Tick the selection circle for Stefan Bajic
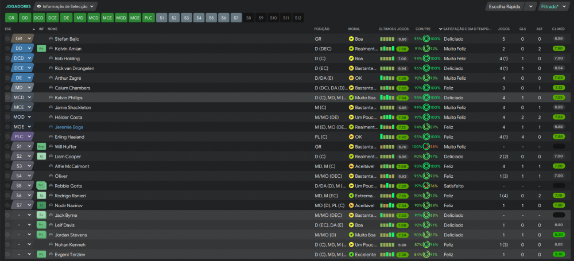Image resolution: width=574 pixels, height=261 pixels. point(7,39)
